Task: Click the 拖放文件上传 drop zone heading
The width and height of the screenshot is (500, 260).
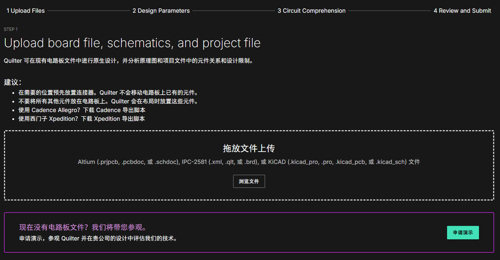Action: tap(249, 148)
